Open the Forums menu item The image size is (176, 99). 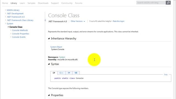click(79, 3)
